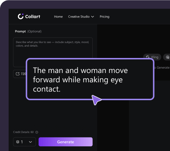The width and height of the screenshot is (170, 151).
Task: Choose the Kling model chip
Action: click(x=152, y=57)
